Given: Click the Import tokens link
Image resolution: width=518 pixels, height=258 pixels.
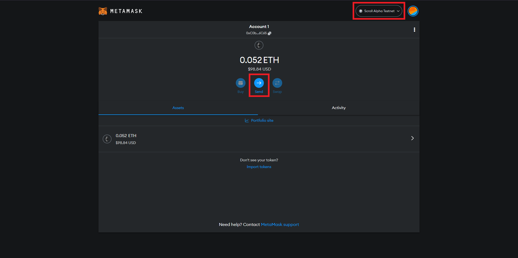Looking at the screenshot, I should pyautogui.click(x=259, y=167).
